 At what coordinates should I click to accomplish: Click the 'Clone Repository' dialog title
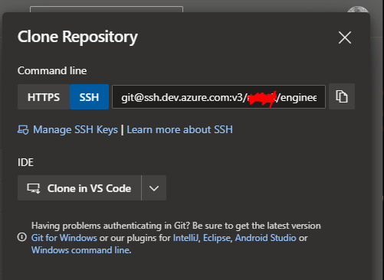coord(77,37)
